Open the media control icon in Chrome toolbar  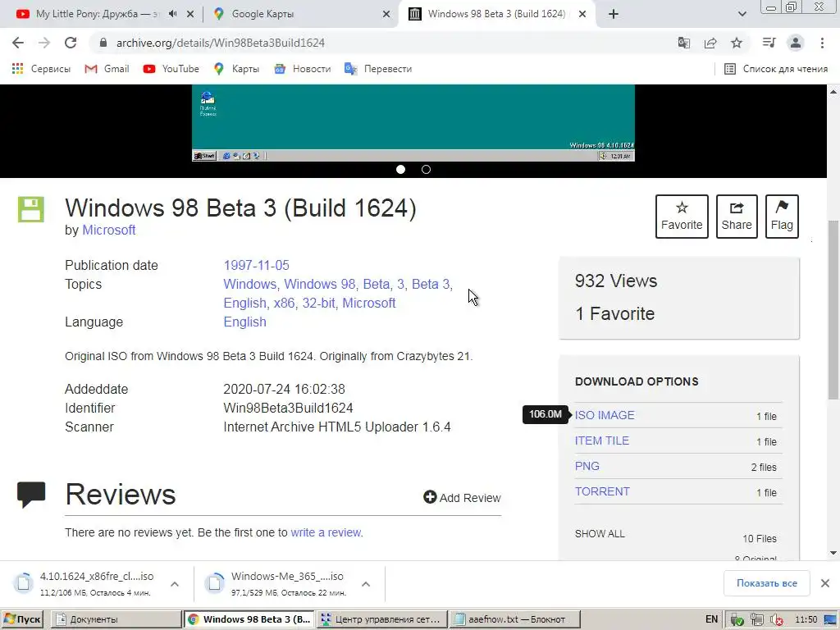[x=769, y=43]
